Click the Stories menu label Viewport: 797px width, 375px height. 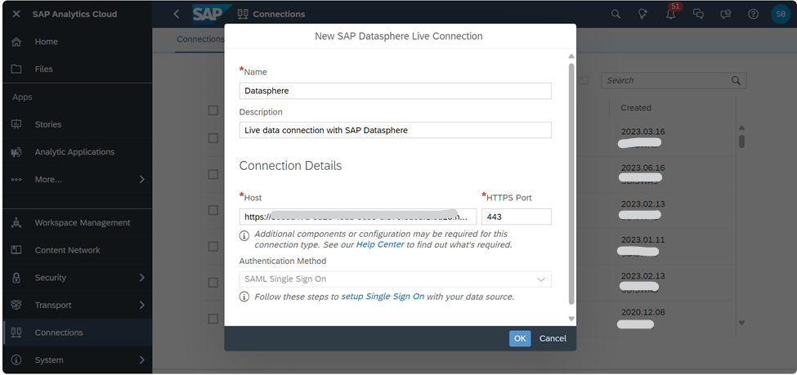coord(47,124)
